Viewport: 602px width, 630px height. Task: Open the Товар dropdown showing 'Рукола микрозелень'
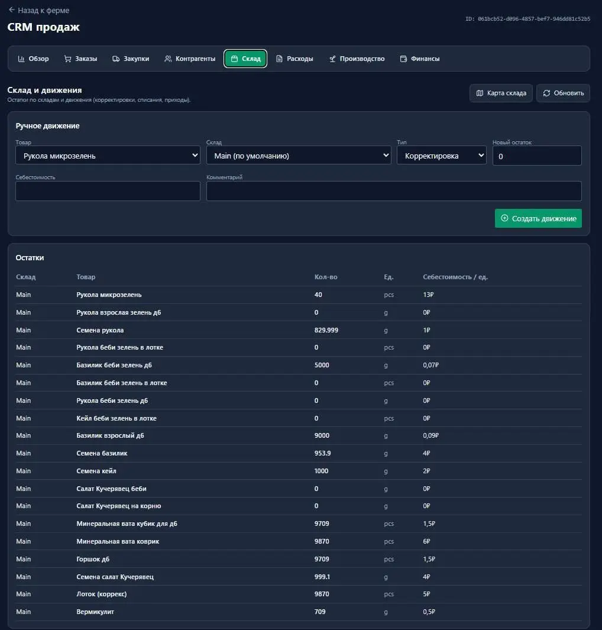pos(108,156)
